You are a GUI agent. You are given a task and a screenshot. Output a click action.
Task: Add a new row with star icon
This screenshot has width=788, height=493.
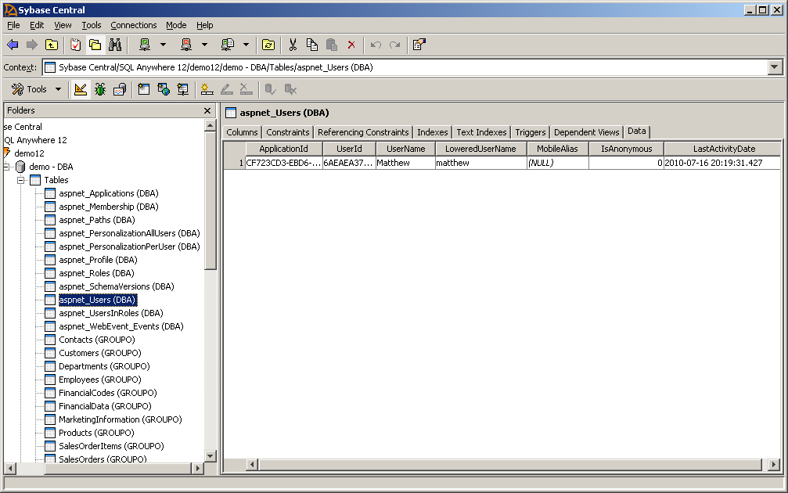click(207, 89)
